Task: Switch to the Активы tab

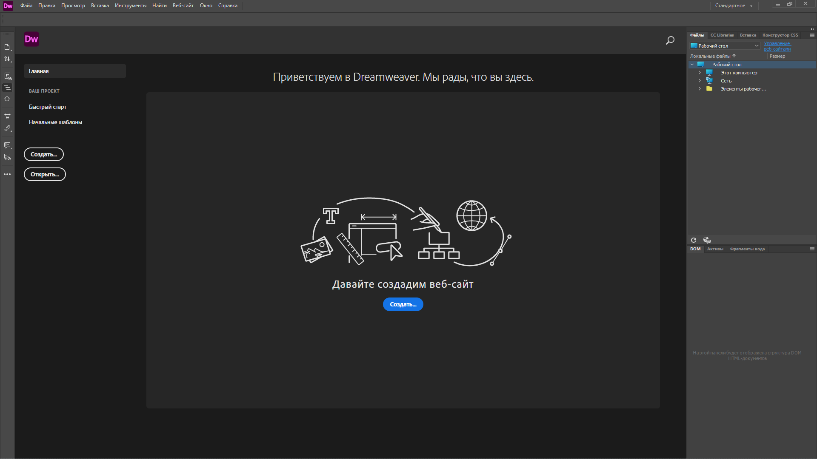Action: (715, 249)
